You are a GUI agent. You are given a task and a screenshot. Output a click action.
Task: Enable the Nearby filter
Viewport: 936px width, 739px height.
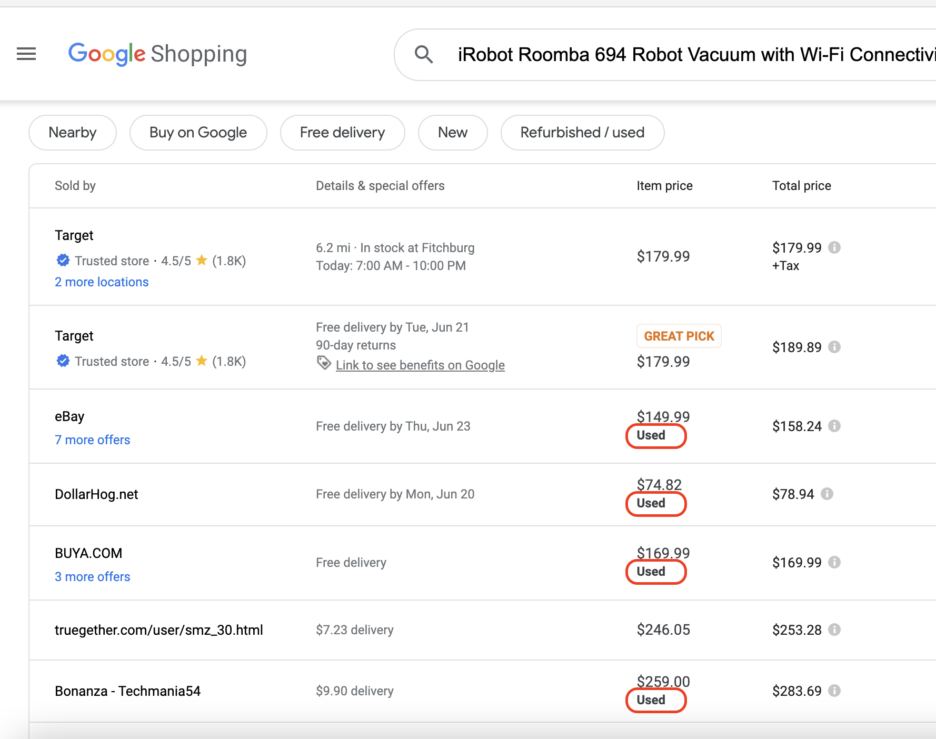click(72, 133)
